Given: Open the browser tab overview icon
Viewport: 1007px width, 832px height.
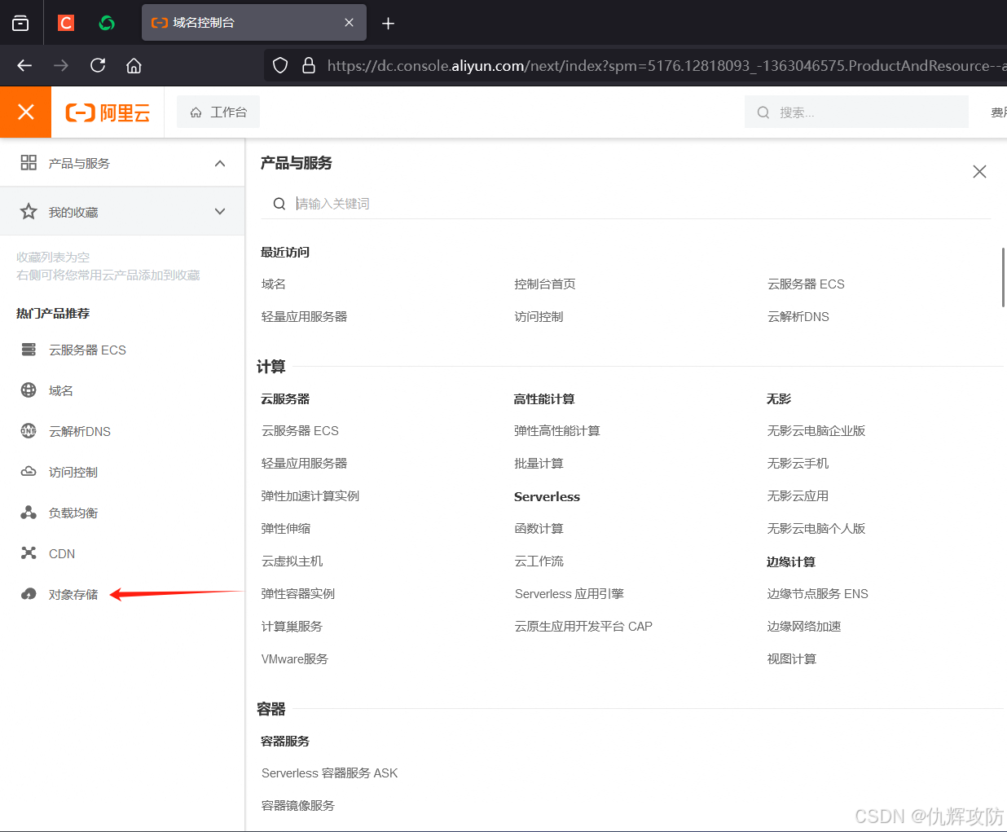Looking at the screenshot, I should point(20,23).
